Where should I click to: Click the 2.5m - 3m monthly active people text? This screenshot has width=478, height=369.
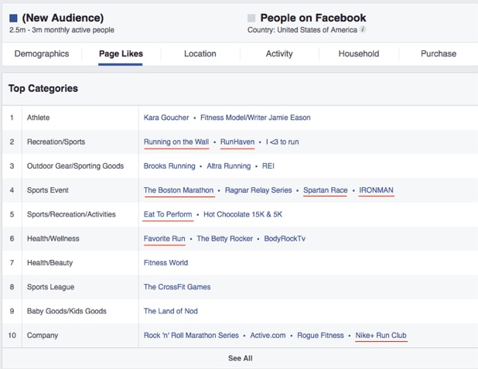62,30
